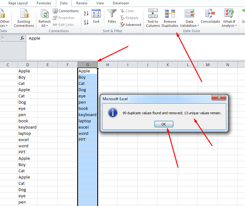Select cell with 'keyboard' in column D
This screenshot has width=245, height=206.
coord(27,127)
